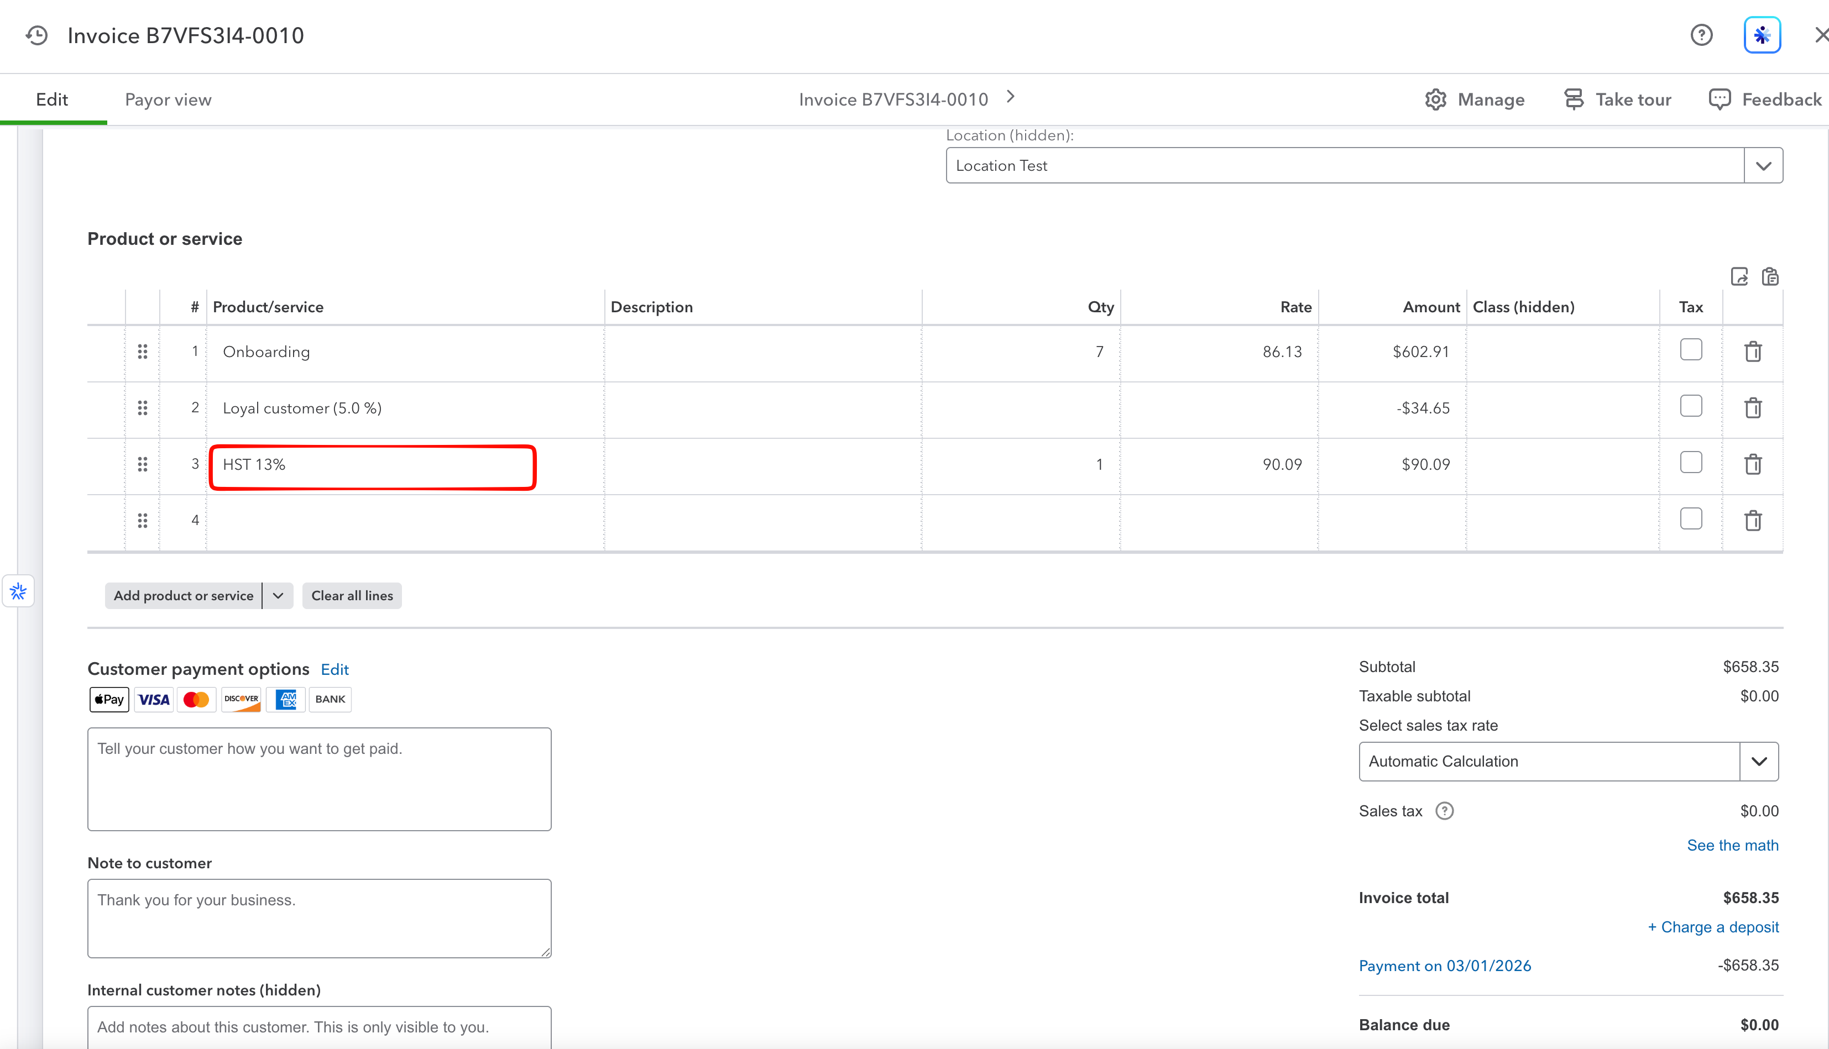Toggle Tax checkbox for HST 13% line
The image size is (1829, 1049).
tap(1691, 462)
